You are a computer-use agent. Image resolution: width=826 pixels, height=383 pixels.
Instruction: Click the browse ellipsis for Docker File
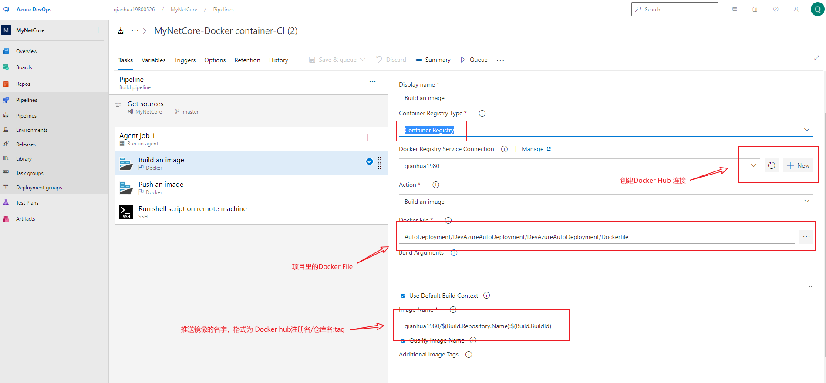[x=806, y=237]
